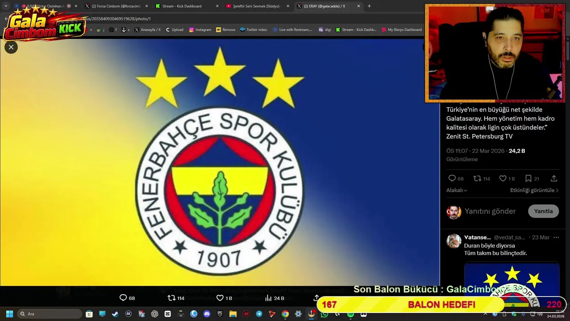Repost using the side panel retweet icon

[477, 178]
